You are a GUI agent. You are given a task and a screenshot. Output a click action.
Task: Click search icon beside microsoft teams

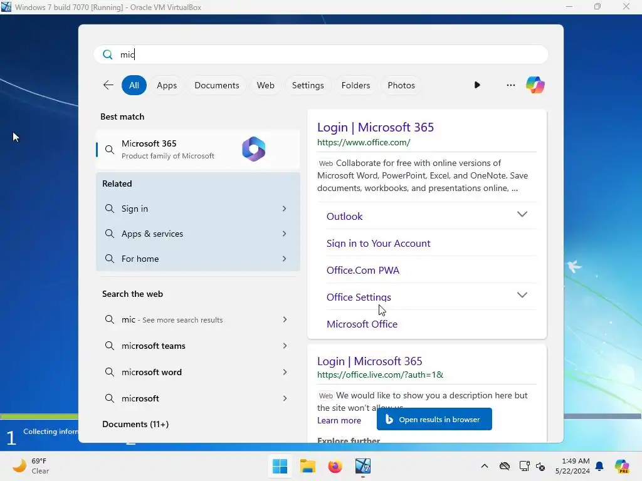pos(109,346)
